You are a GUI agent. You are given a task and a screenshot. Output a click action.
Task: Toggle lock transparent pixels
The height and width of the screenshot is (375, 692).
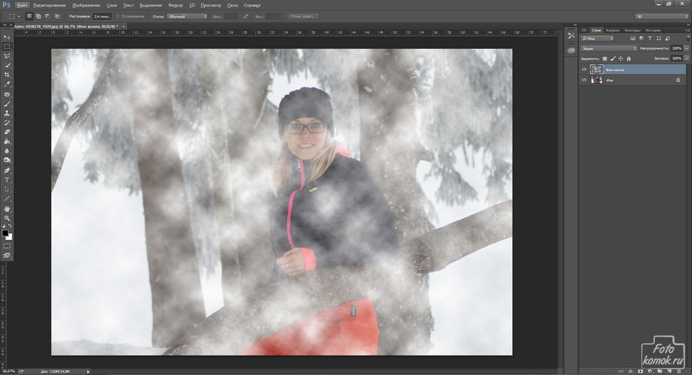point(605,59)
